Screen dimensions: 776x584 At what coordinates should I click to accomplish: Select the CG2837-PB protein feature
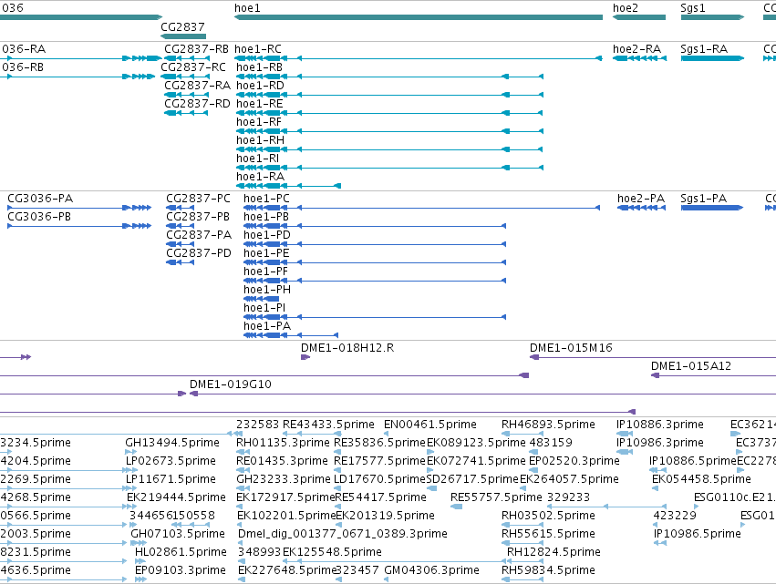181,226
